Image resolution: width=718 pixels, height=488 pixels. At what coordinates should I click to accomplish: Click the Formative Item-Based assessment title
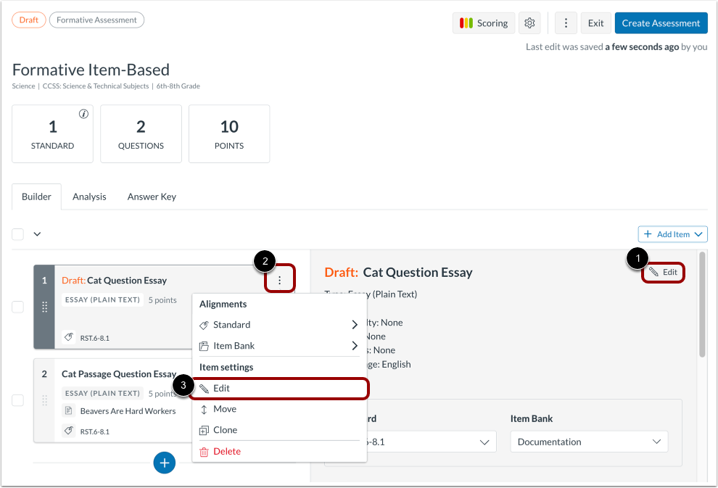pyautogui.click(x=91, y=70)
